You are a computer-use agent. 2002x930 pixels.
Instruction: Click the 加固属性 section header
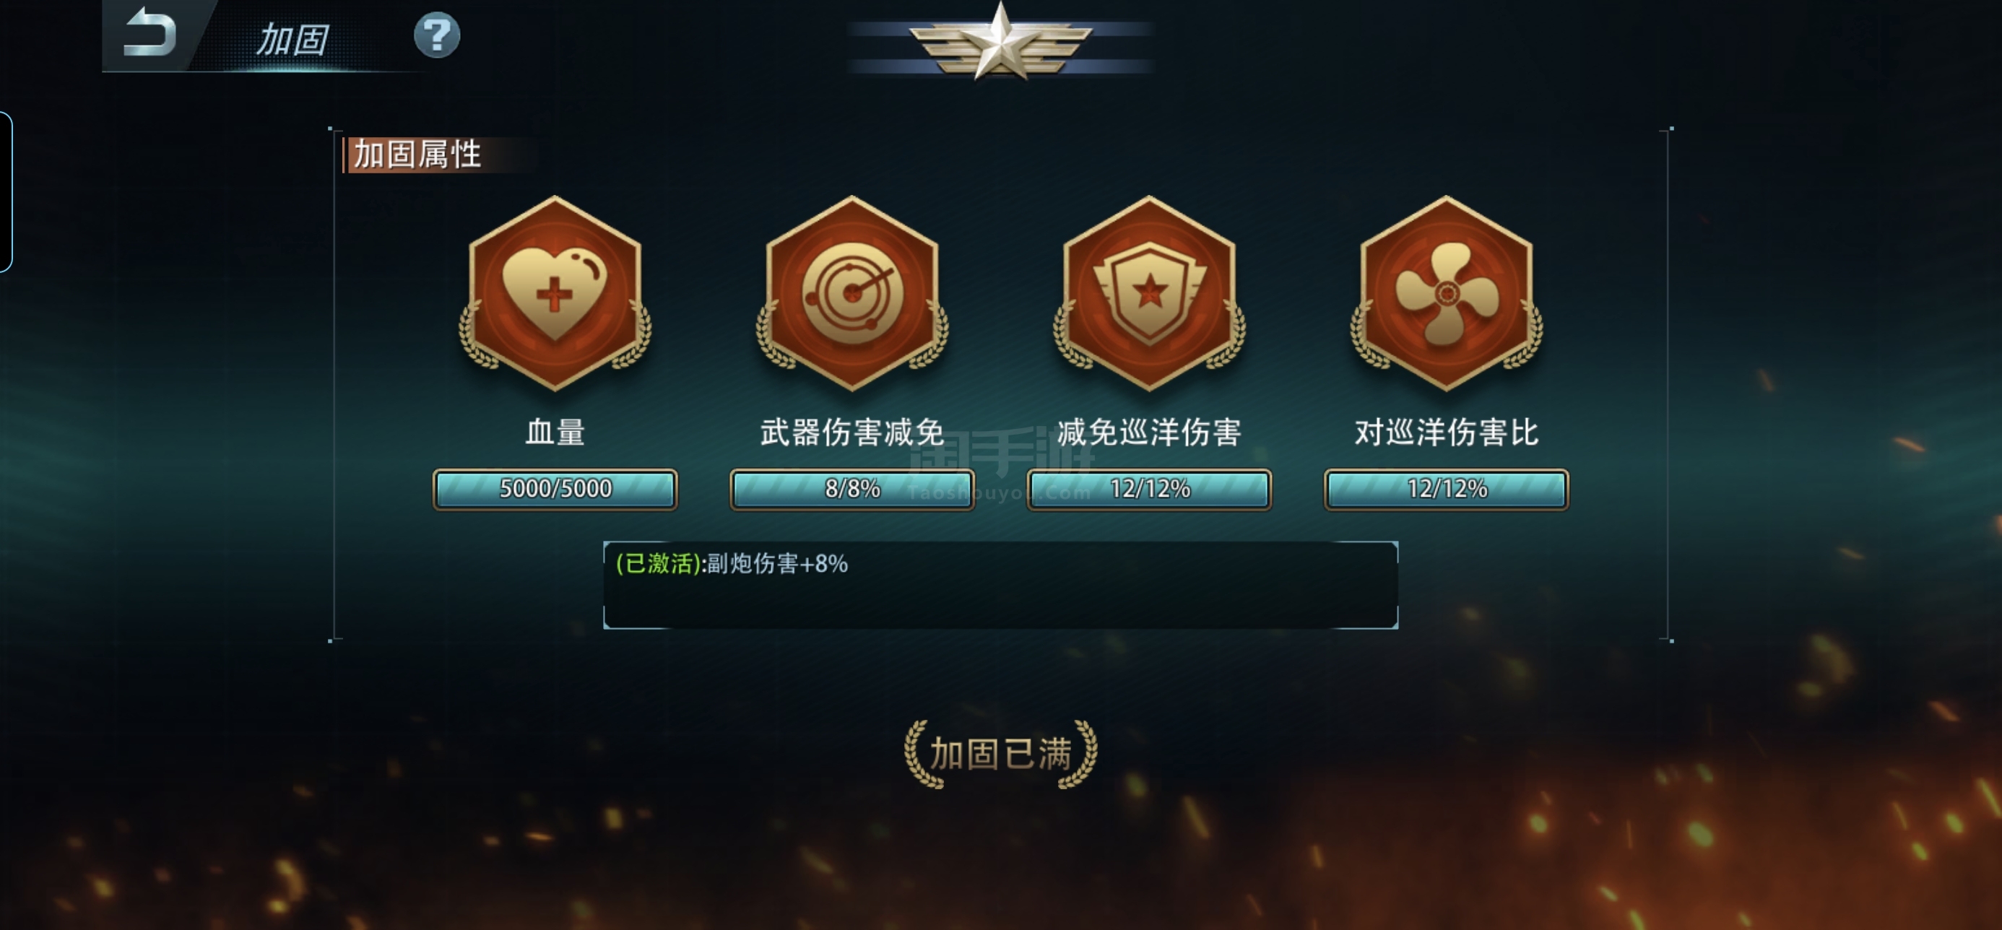coord(417,154)
